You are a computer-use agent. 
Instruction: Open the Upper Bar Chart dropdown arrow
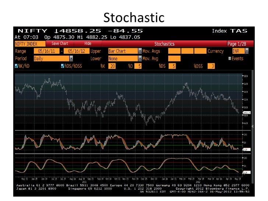pos(140,51)
